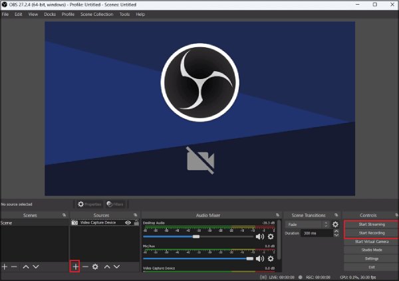Screen dimensions: 399x281
Task: Move scene down with arrow icon
Action: (36, 267)
